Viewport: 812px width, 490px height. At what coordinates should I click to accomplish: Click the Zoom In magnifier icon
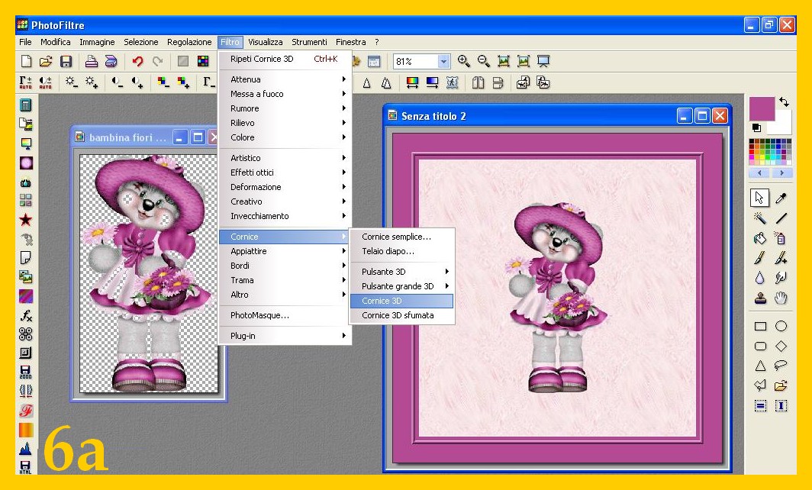click(x=464, y=62)
